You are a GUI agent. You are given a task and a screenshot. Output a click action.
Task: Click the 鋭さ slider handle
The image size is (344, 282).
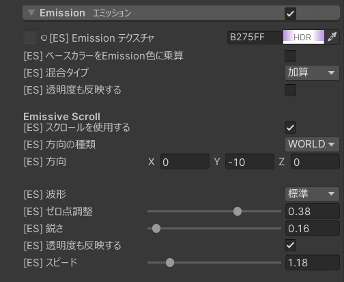(x=156, y=229)
